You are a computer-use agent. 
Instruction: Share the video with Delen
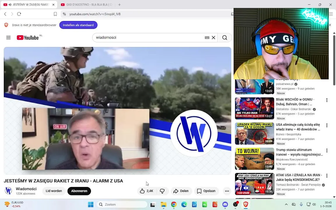click(181, 191)
